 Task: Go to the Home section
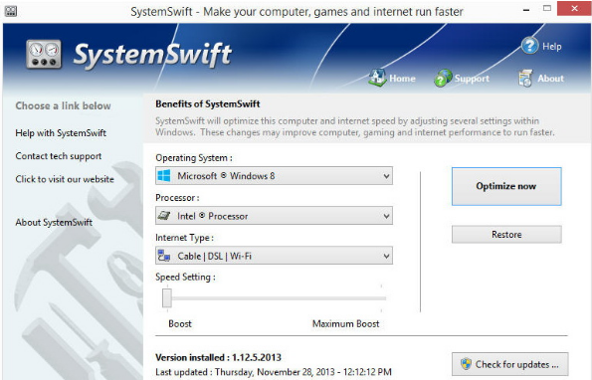402,79
